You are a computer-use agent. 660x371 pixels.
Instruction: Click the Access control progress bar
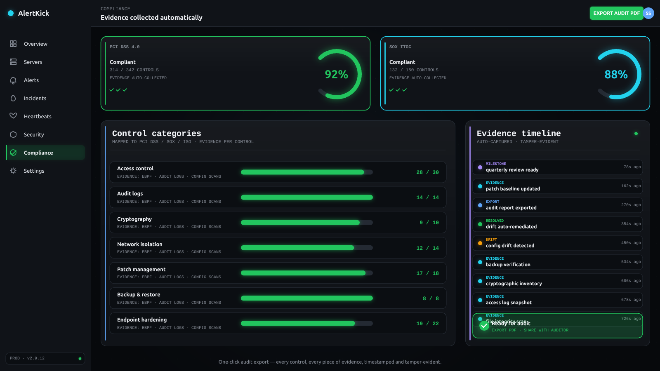(x=307, y=172)
